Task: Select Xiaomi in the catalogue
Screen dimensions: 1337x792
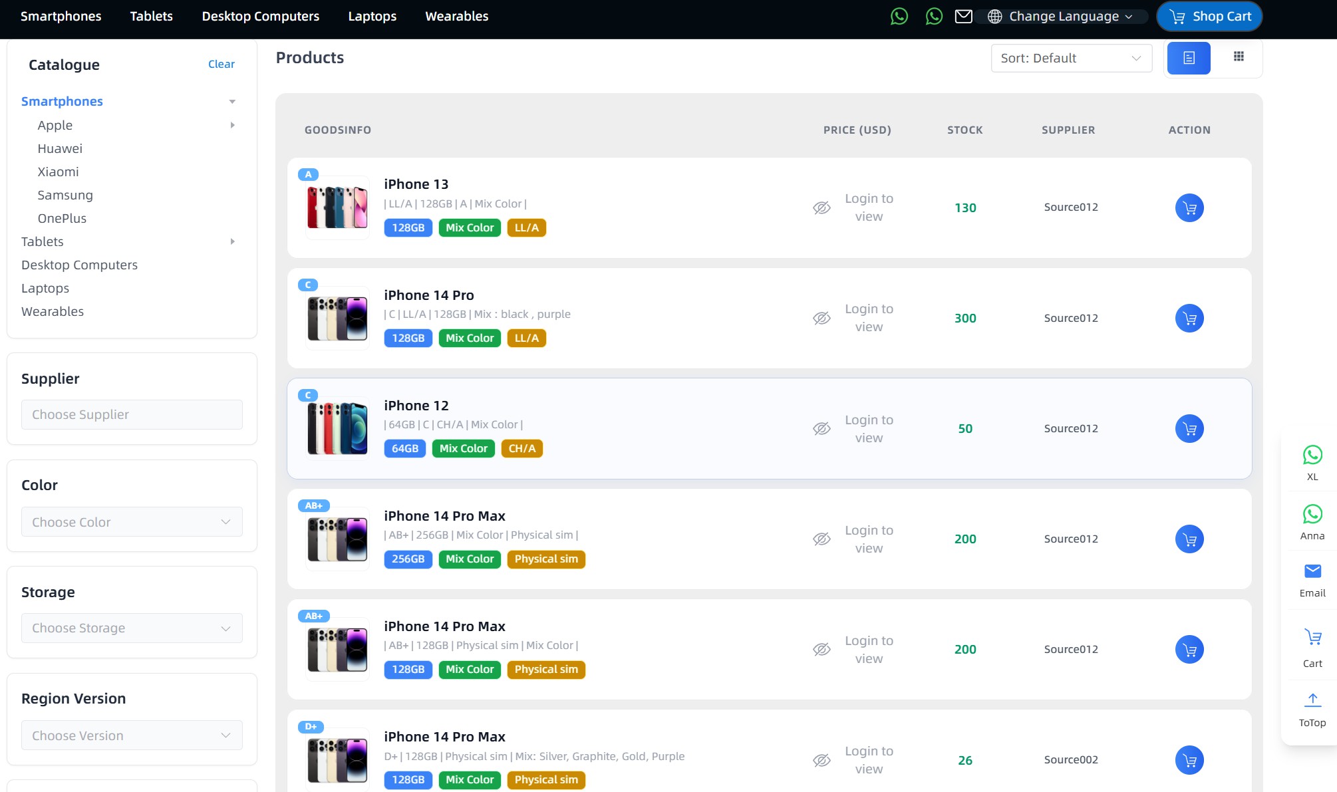Action: 58,172
